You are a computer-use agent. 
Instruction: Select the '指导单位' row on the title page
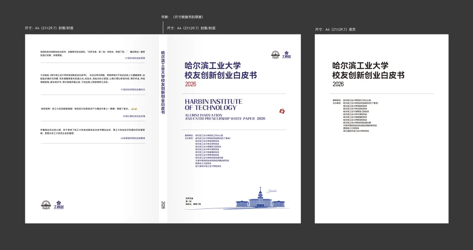pyautogui.click(x=352, y=100)
